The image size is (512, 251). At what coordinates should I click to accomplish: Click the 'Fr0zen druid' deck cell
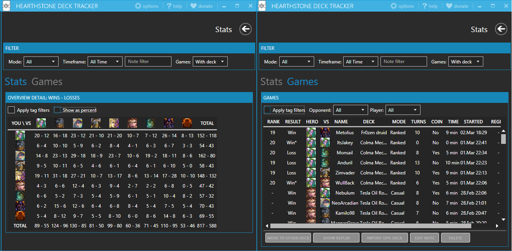[x=374, y=133]
